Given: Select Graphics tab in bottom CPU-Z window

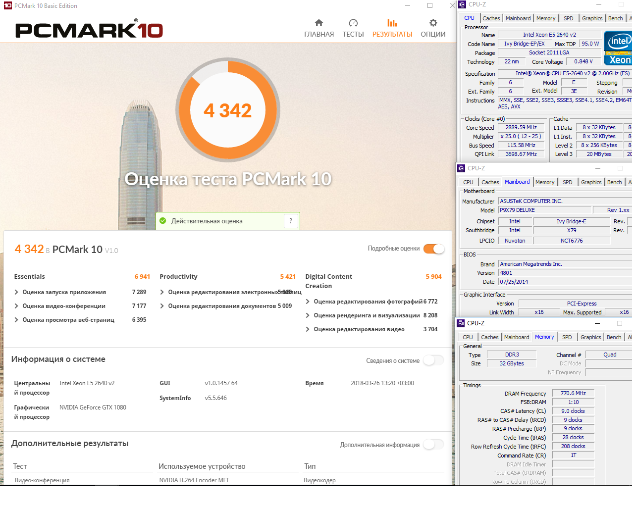Looking at the screenshot, I should click(x=591, y=337).
